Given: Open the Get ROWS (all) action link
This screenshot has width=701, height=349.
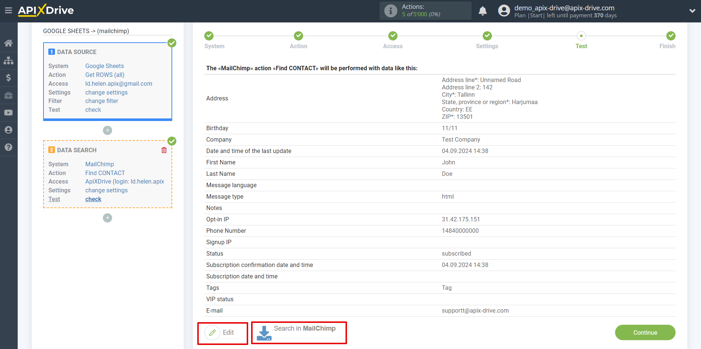Looking at the screenshot, I should tap(105, 75).
